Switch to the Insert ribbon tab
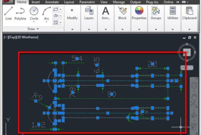This screenshot has width=202, height=135. click(x=36, y=2)
